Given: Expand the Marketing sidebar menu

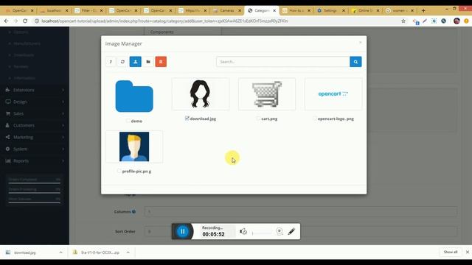Looking at the screenshot, I should [35, 138].
